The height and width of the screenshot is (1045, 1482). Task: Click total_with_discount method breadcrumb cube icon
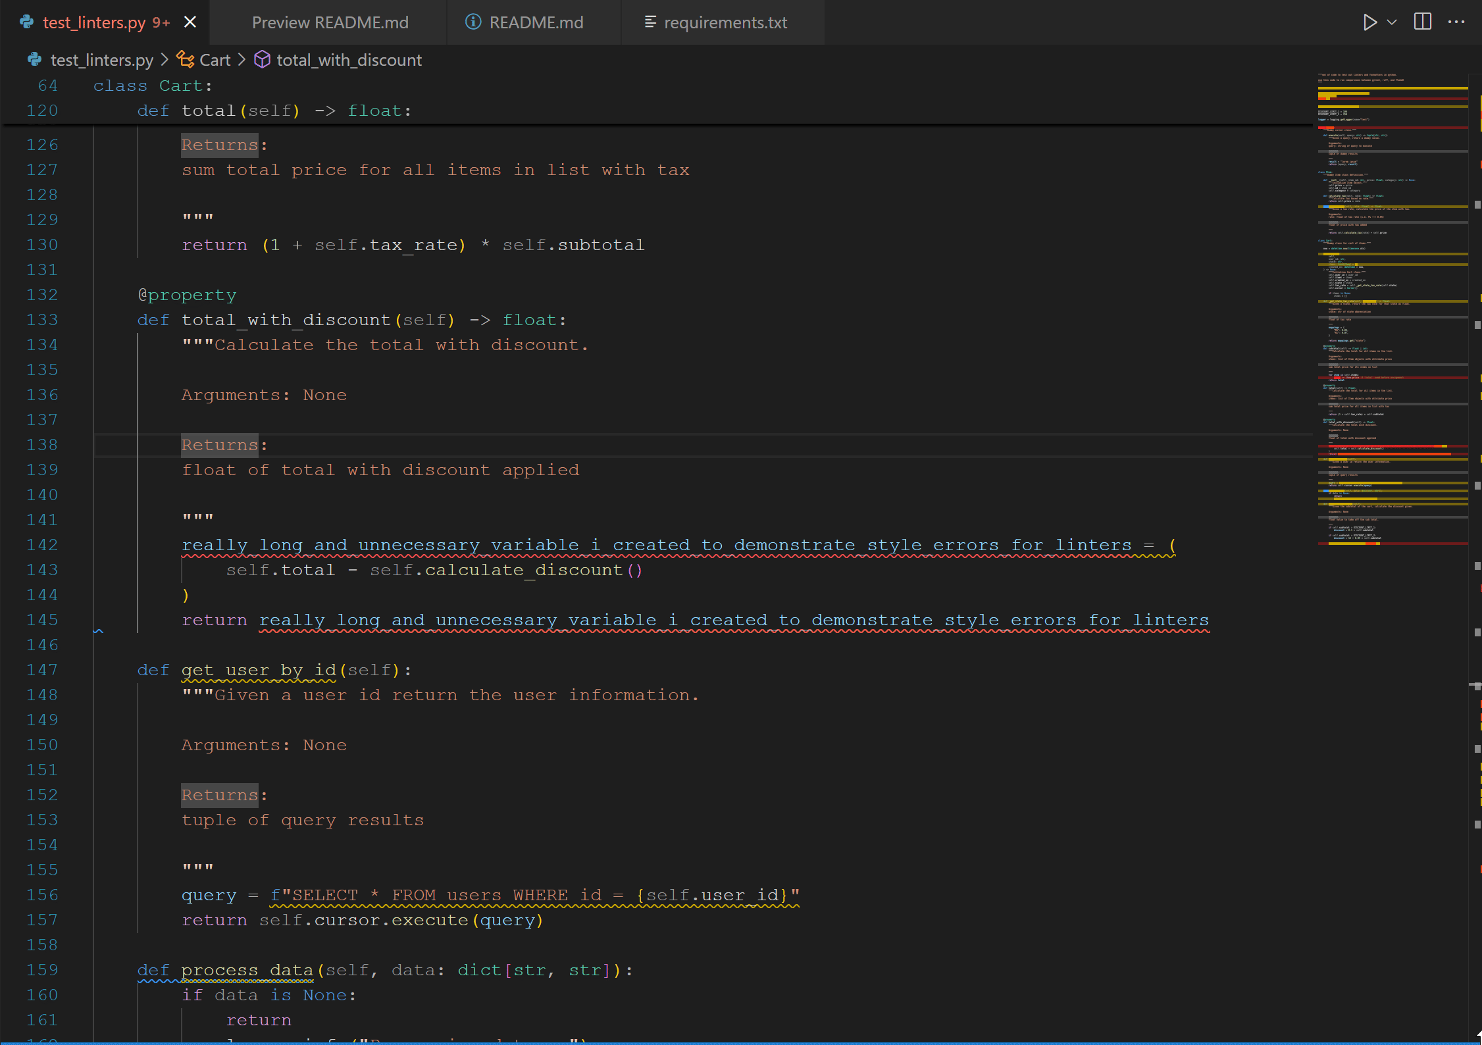(x=262, y=60)
